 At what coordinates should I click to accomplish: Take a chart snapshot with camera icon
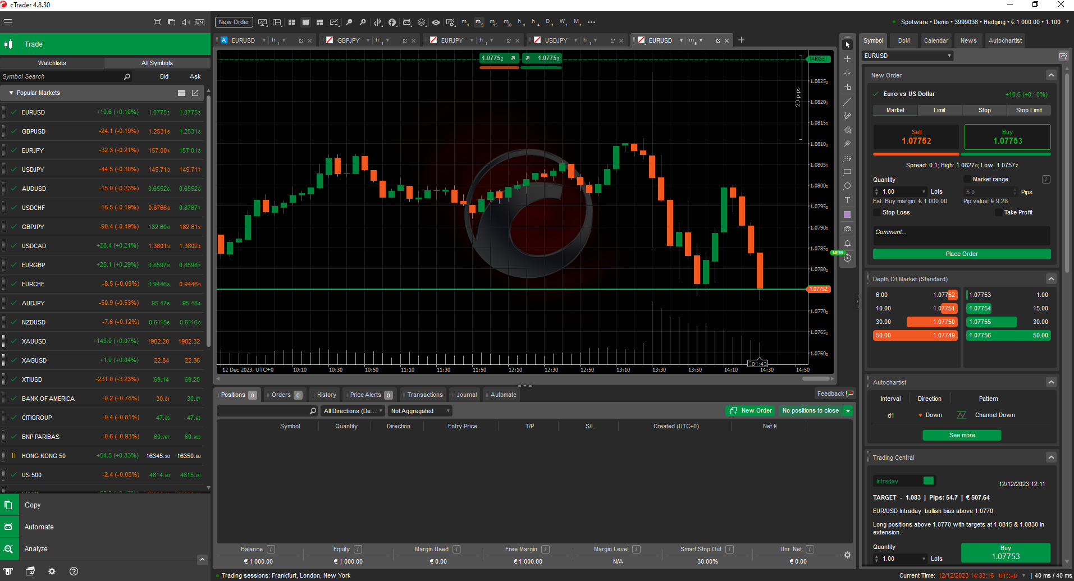847,229
